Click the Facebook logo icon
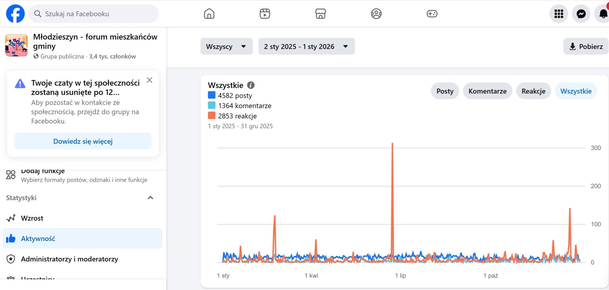The height and width of the screenshot is (290, 609). click(15, 14)
